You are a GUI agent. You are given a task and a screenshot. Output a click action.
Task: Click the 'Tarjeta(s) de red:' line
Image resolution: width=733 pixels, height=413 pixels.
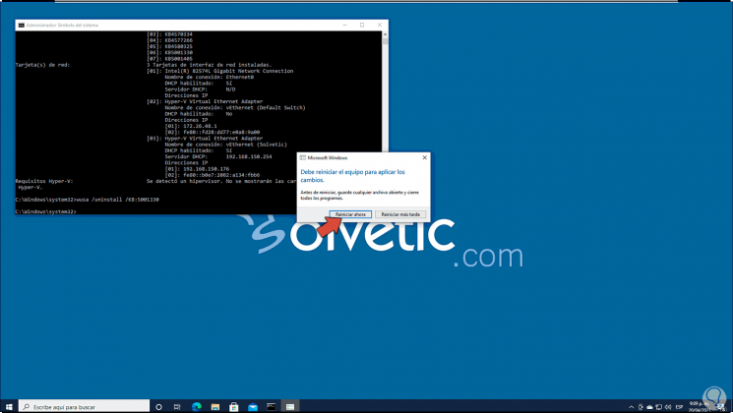[x=42, y=65]
